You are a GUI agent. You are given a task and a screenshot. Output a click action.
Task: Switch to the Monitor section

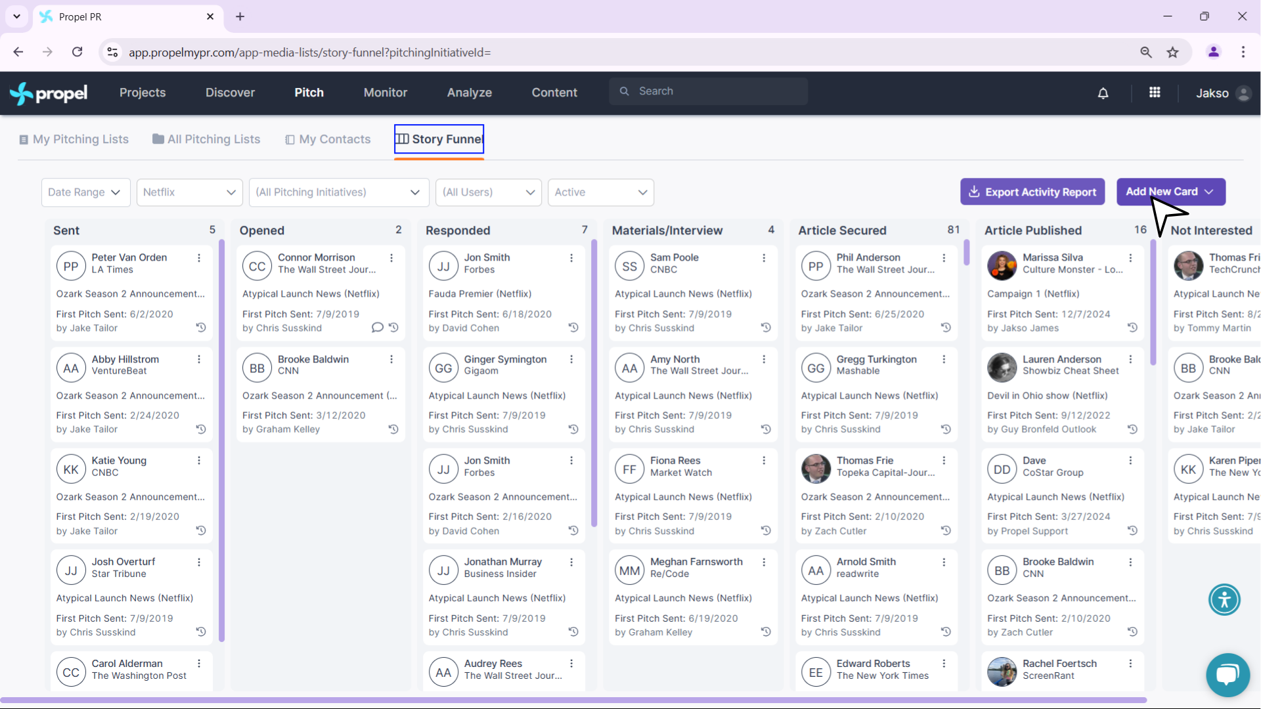tap(386, 93)
